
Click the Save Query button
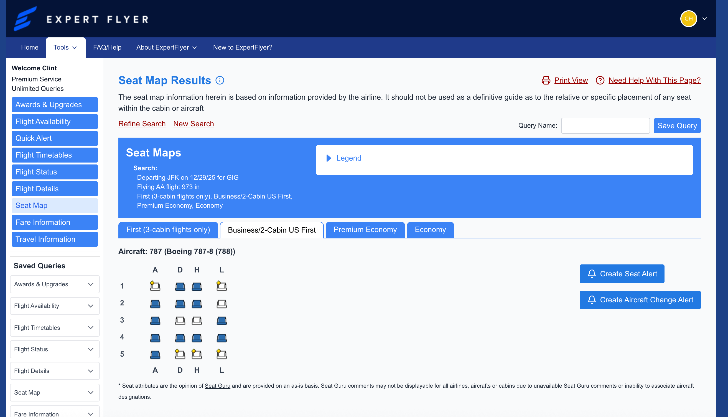pyautogui.click(x=677, y=125)
